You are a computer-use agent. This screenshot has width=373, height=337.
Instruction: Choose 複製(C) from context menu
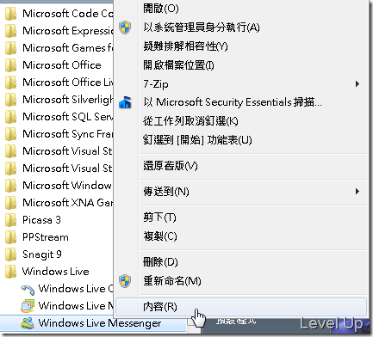pos(241,236)
